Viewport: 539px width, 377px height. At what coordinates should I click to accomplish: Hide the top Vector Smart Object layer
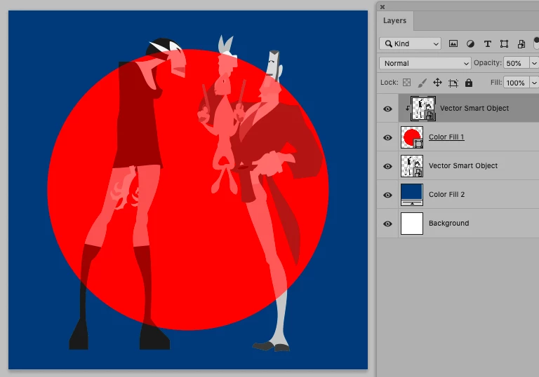[387, 109]
